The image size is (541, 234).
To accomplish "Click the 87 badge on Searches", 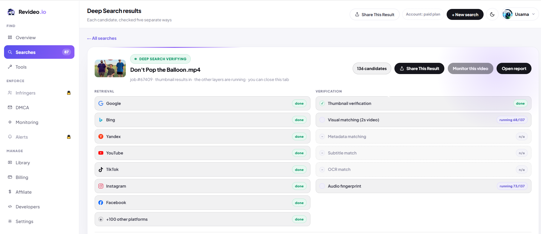I will click(66, 52).
